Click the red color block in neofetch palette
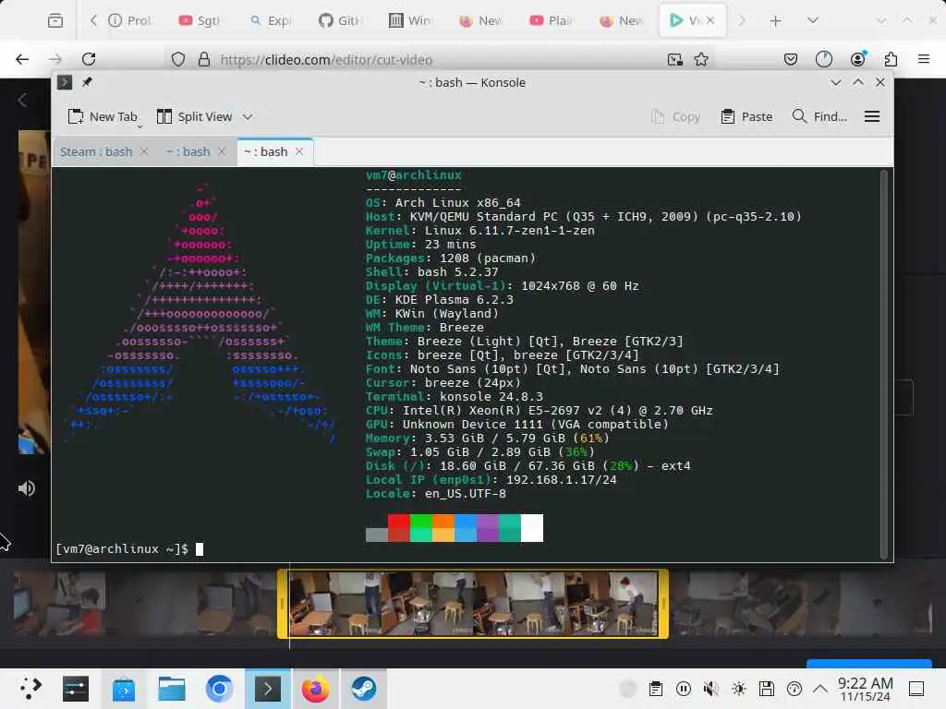The width and height of the screenshot is (946, 709). pyautogui.click(x=399, y=528)
